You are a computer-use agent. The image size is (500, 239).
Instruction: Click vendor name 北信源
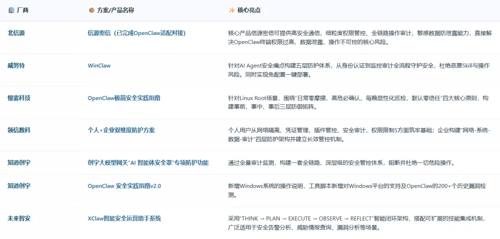(16, 33)
